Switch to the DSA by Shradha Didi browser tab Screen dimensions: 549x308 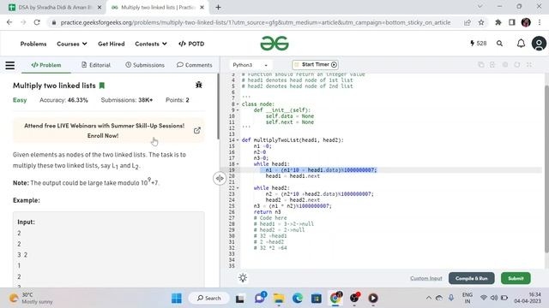pyautogui.click(x=55, y=8)
